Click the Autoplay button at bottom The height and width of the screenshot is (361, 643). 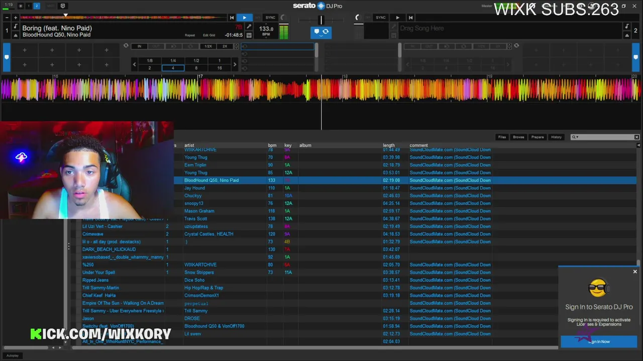tap(13, 355)
